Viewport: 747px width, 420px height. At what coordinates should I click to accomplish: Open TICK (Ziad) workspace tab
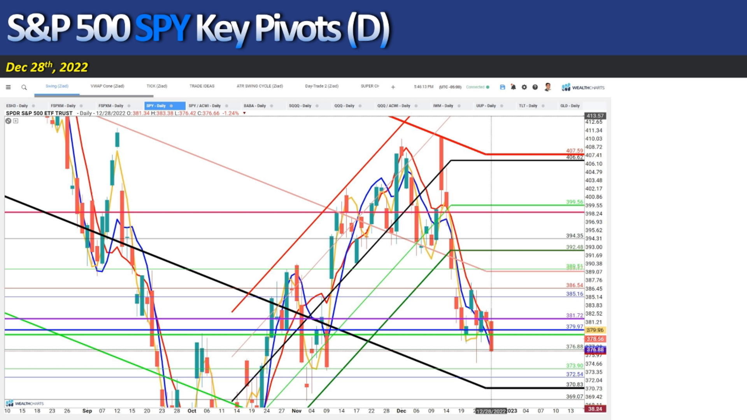coord(157,86)
